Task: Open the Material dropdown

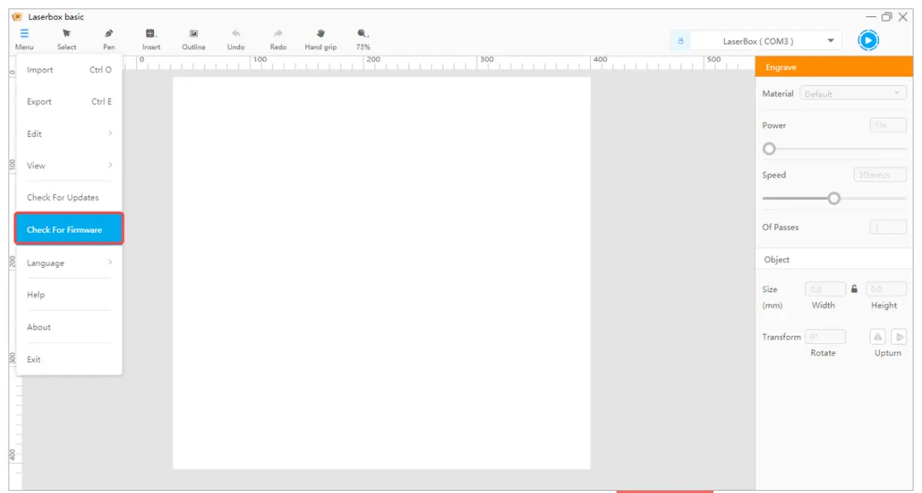Action: click(854, 94)
